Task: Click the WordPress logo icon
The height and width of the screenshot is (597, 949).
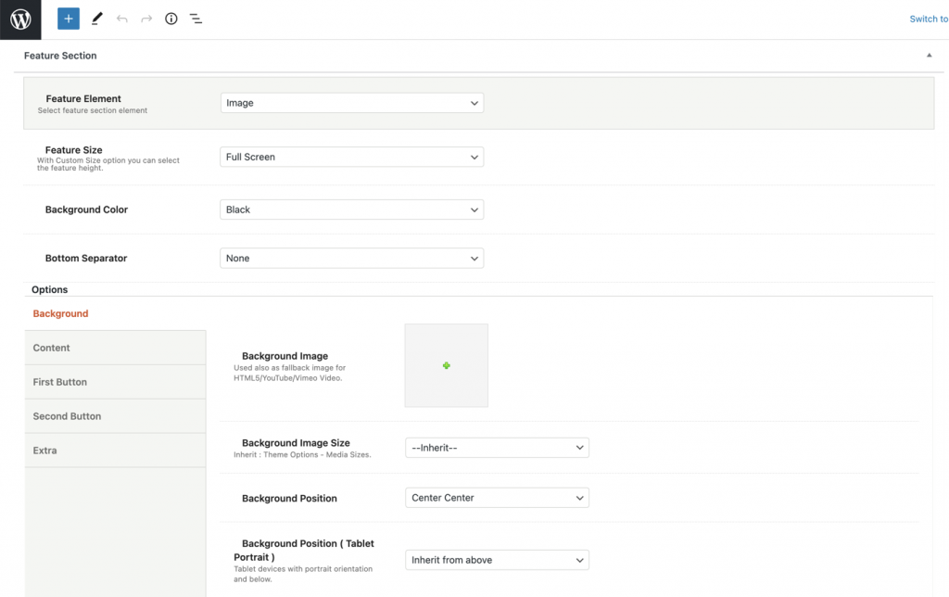Action: (x=19, y=19)
